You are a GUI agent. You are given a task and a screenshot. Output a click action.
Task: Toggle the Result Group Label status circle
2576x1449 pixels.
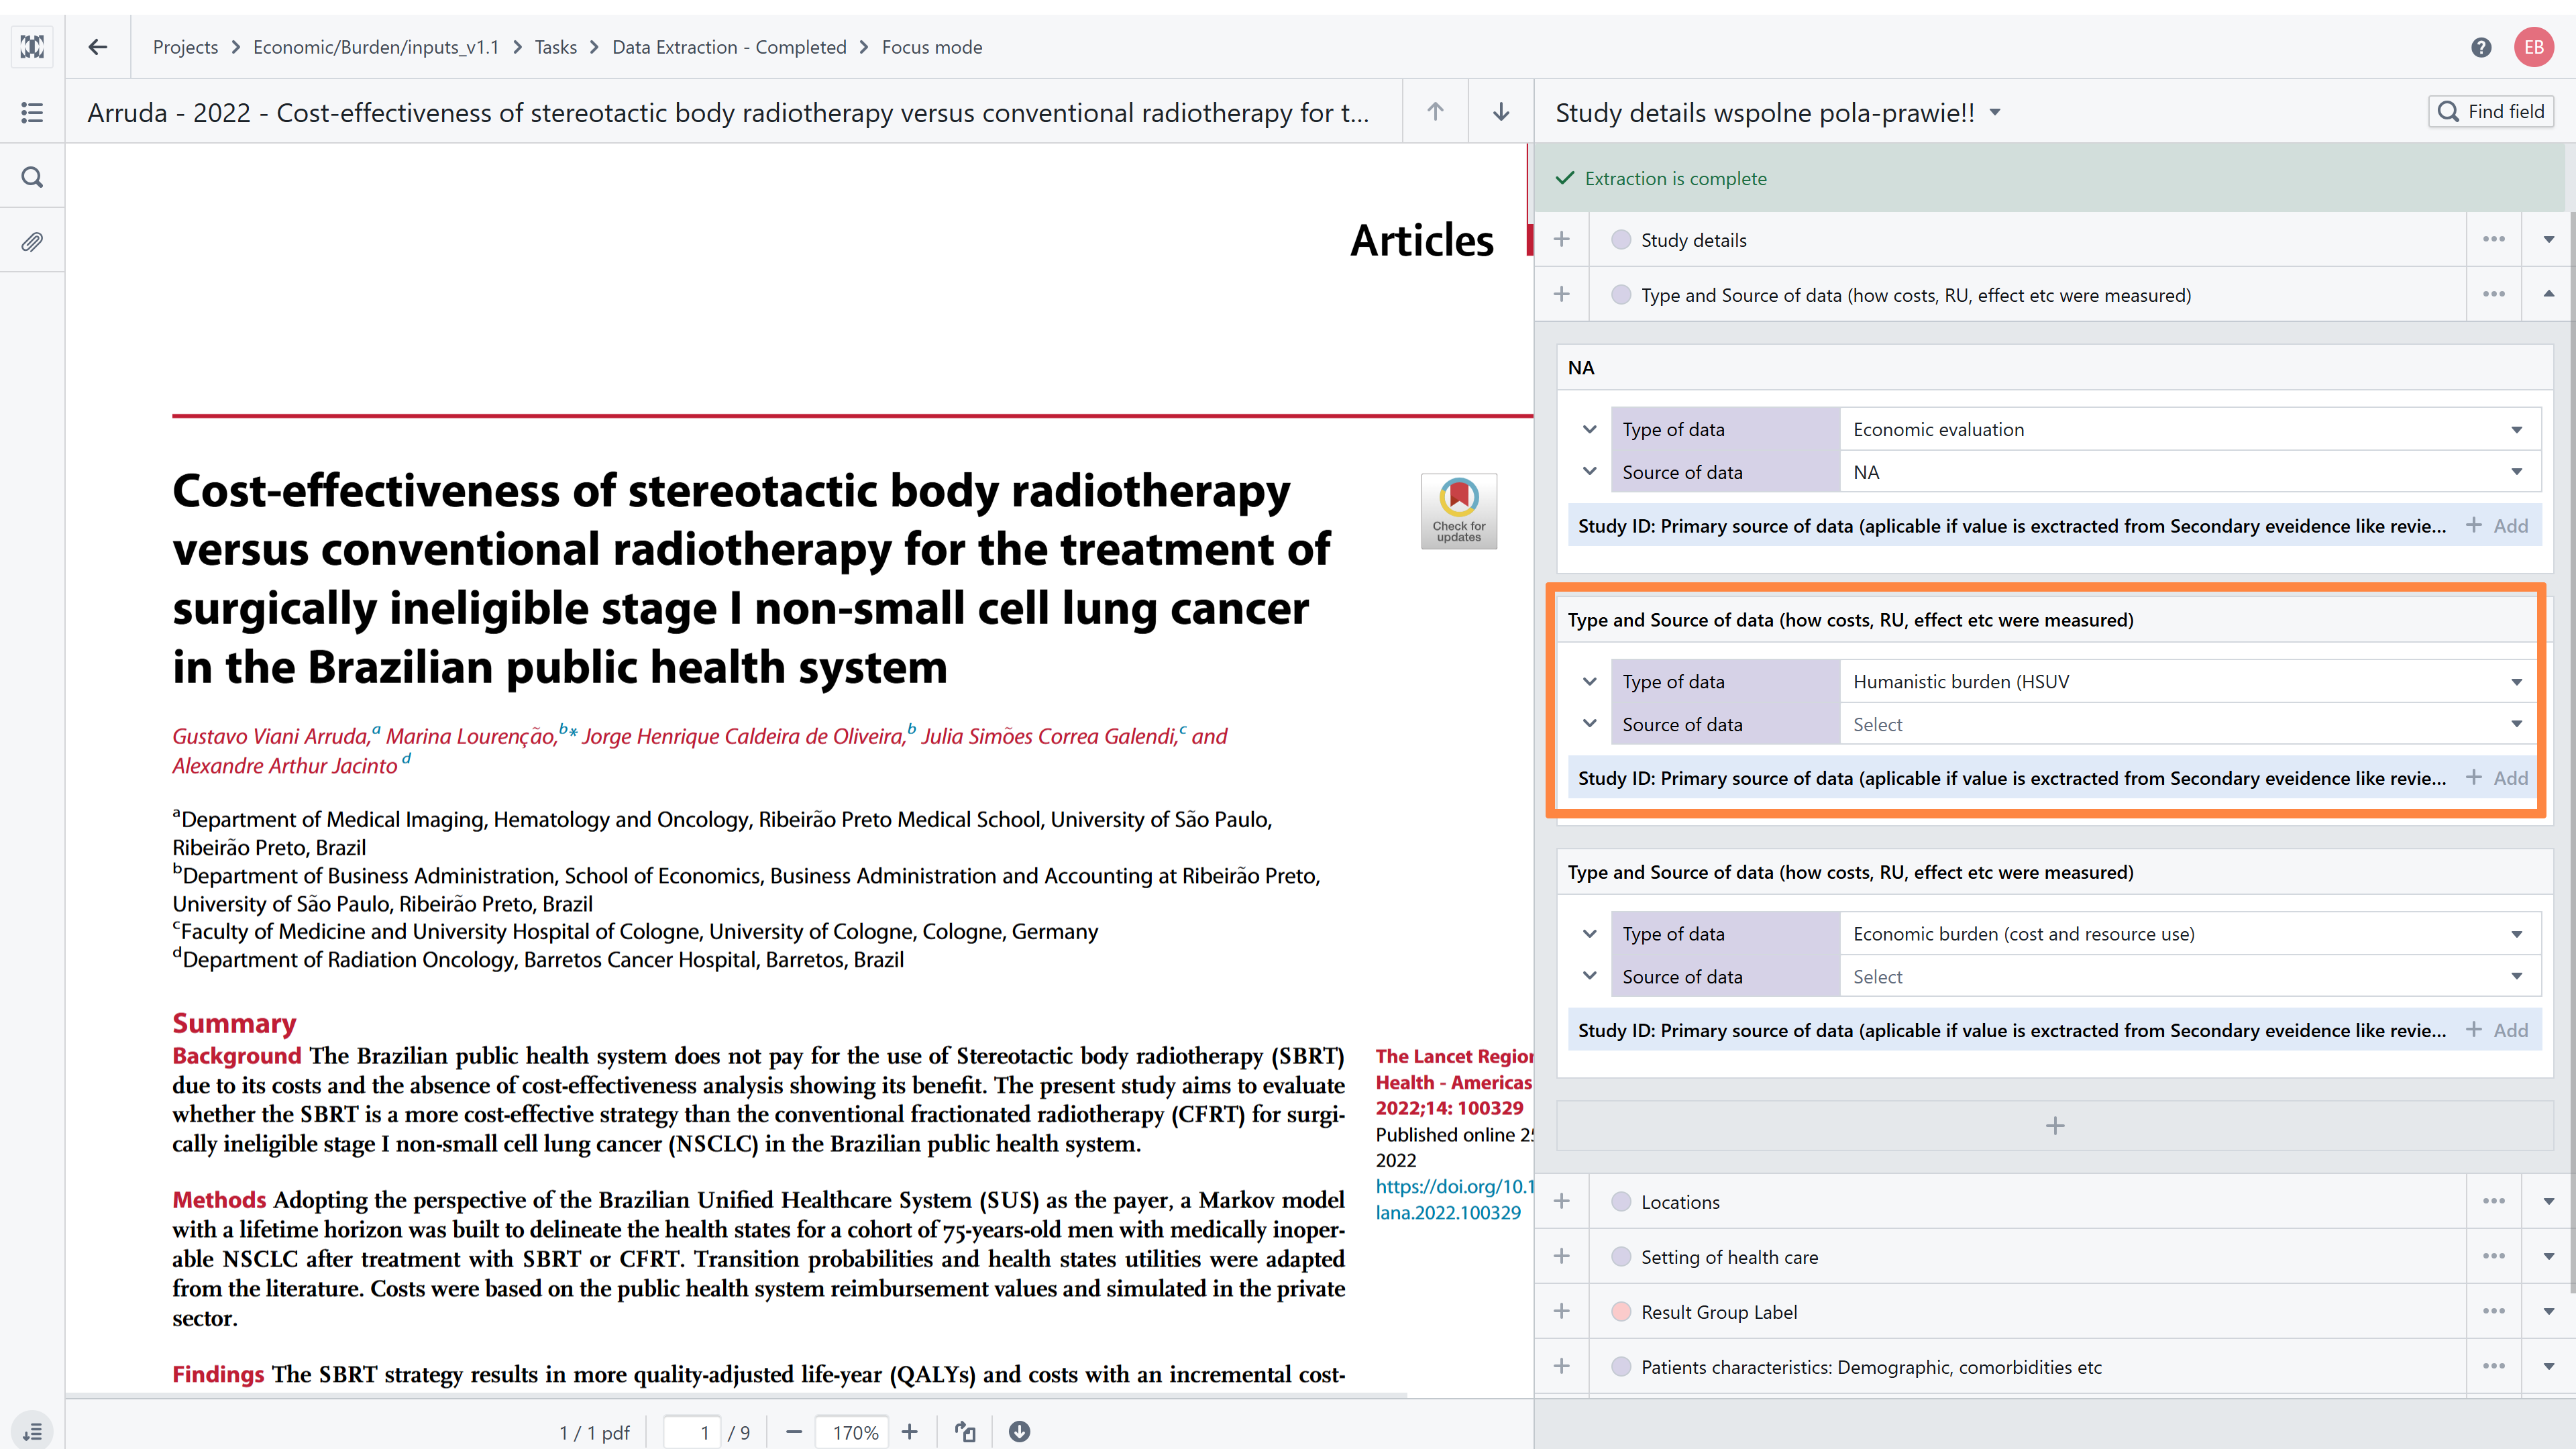point(1621,1312)
